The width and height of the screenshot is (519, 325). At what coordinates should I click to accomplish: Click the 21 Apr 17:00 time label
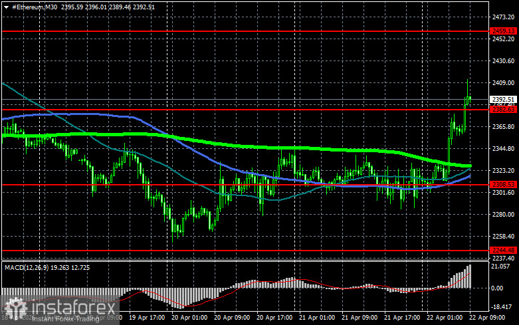[x=402, y=318]
